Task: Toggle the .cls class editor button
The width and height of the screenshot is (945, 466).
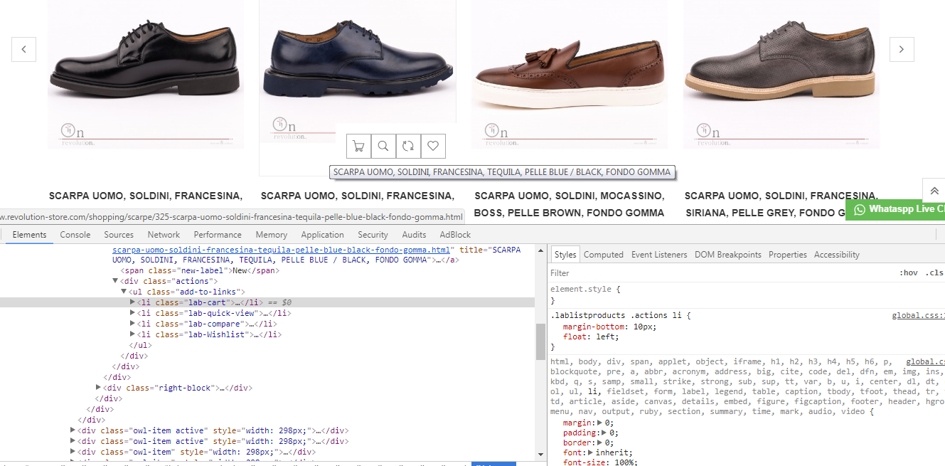Action: click(934, 273)
